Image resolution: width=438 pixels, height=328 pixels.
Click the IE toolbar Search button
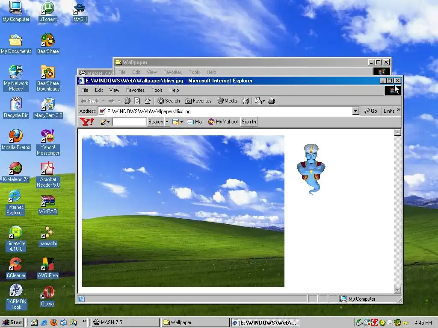pos(169,101)
